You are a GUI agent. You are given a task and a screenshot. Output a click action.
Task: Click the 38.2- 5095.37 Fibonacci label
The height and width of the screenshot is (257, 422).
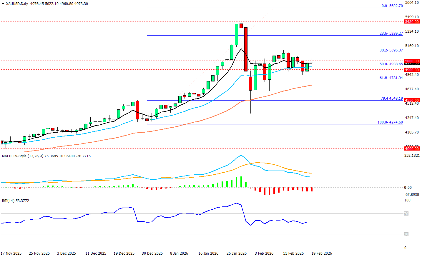(x=391, y=50)
